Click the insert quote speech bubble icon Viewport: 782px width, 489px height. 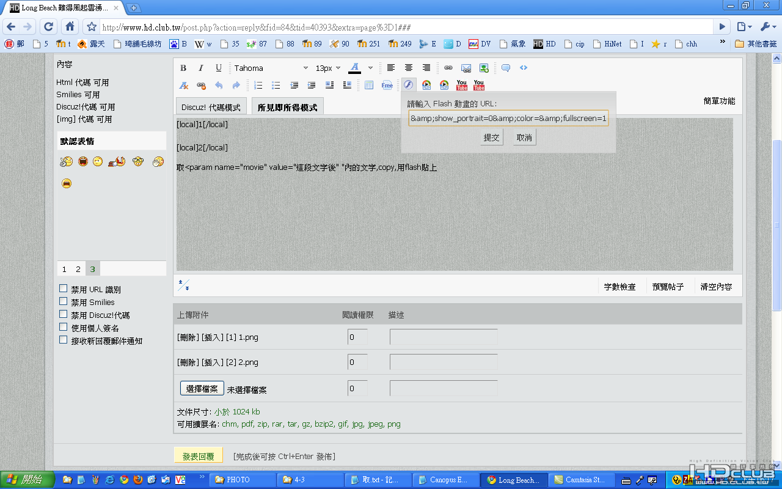coord(506,68)
